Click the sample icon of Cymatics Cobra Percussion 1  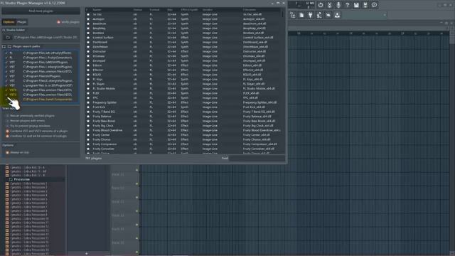(7, 183)
